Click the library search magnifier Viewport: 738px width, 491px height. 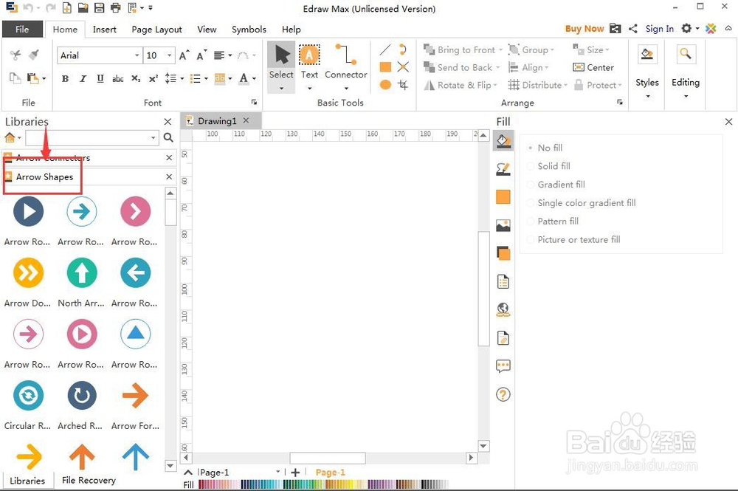pyautogui.click(x=168, y=137)
